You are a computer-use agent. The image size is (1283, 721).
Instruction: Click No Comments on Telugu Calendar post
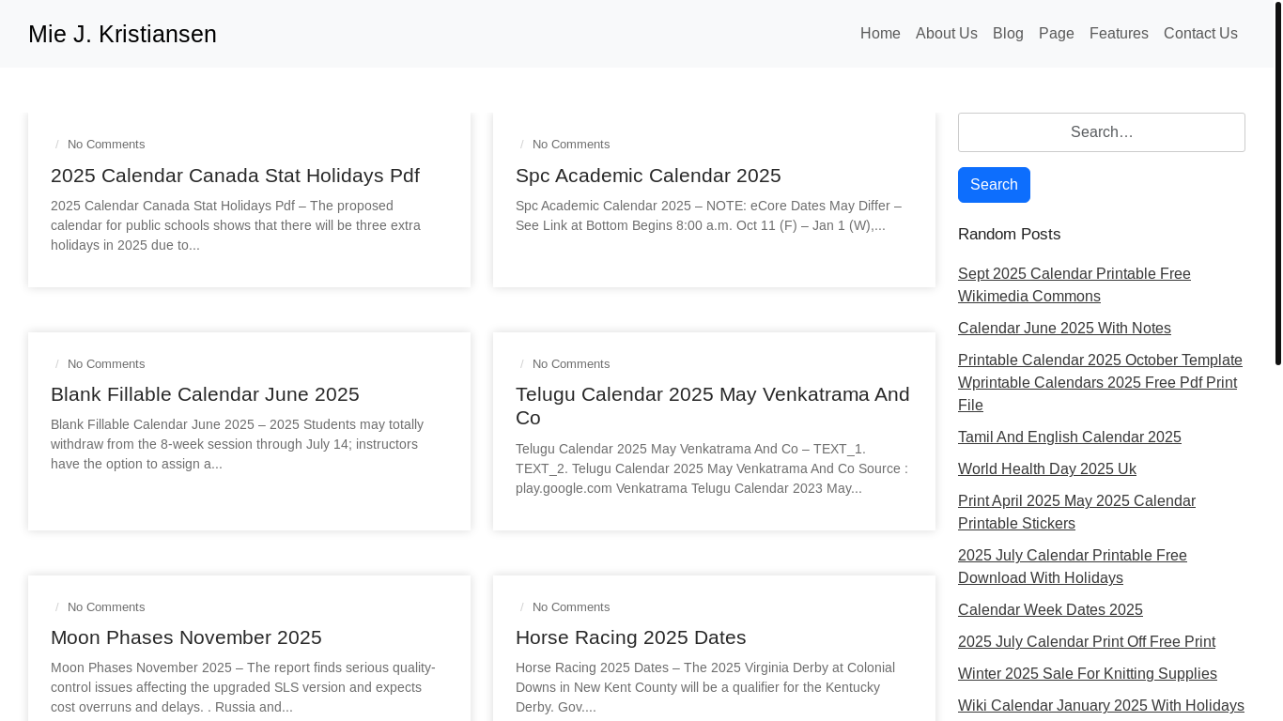pos(571,364)
